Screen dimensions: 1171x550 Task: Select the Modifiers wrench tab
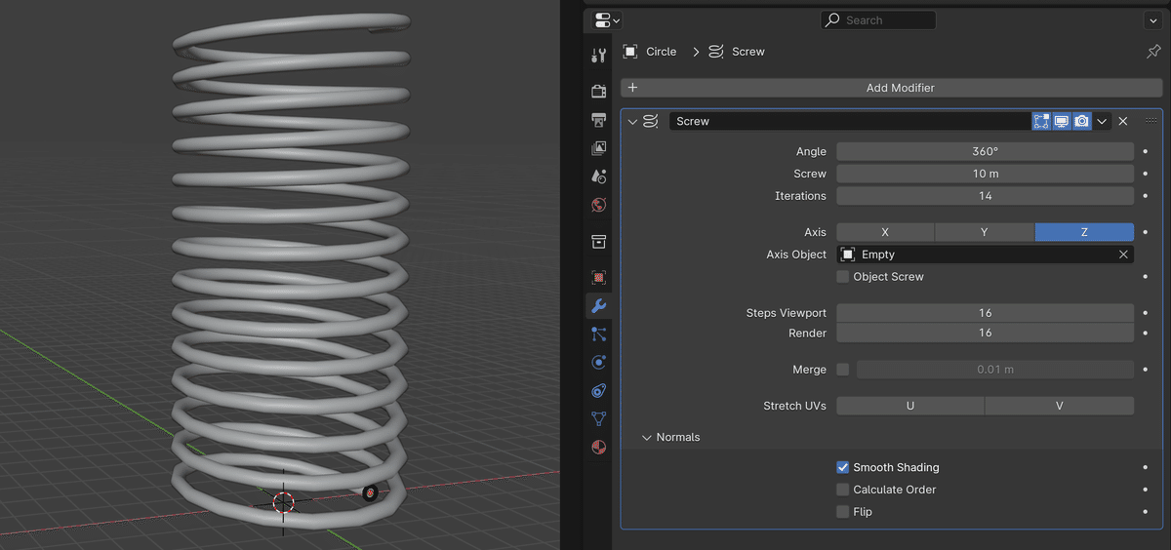pos(599,305)
